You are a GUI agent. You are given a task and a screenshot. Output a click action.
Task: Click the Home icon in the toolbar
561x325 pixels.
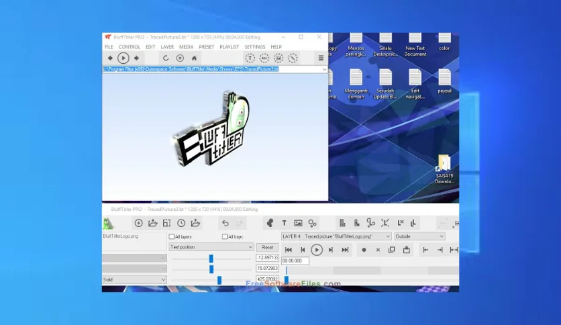coord(195,58)
